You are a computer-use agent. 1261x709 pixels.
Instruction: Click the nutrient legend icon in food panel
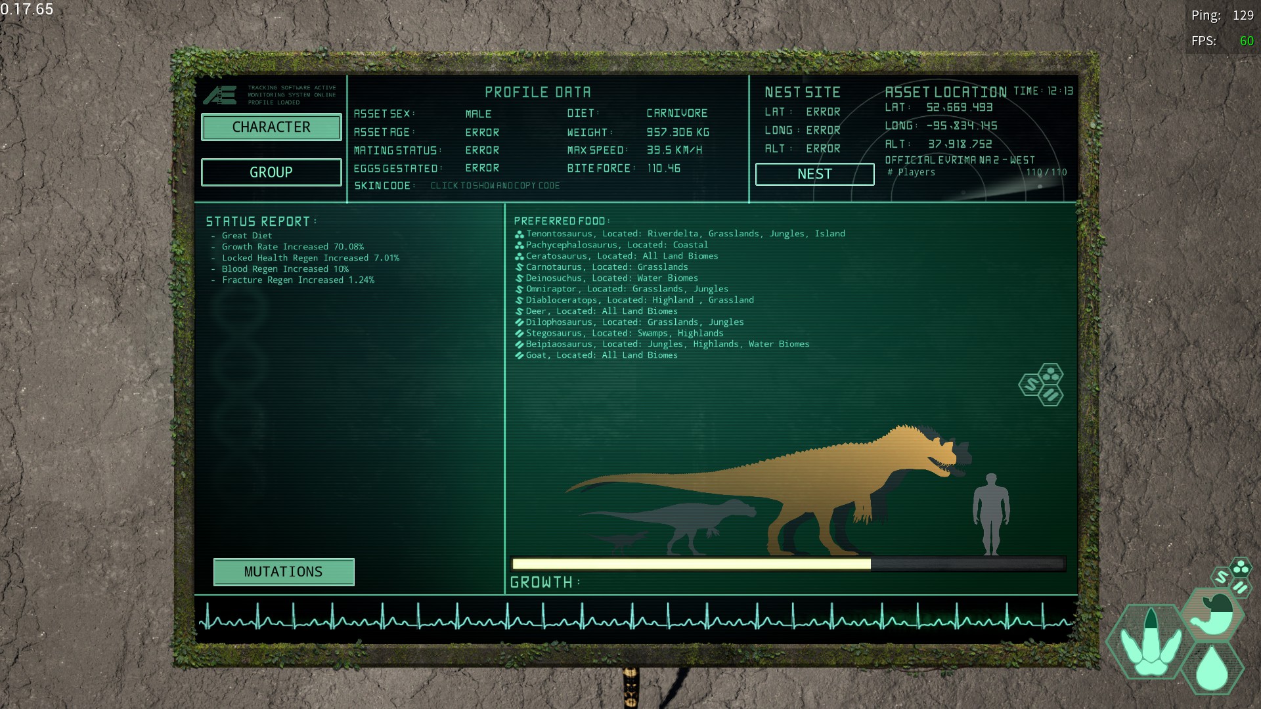(1042, 385)
